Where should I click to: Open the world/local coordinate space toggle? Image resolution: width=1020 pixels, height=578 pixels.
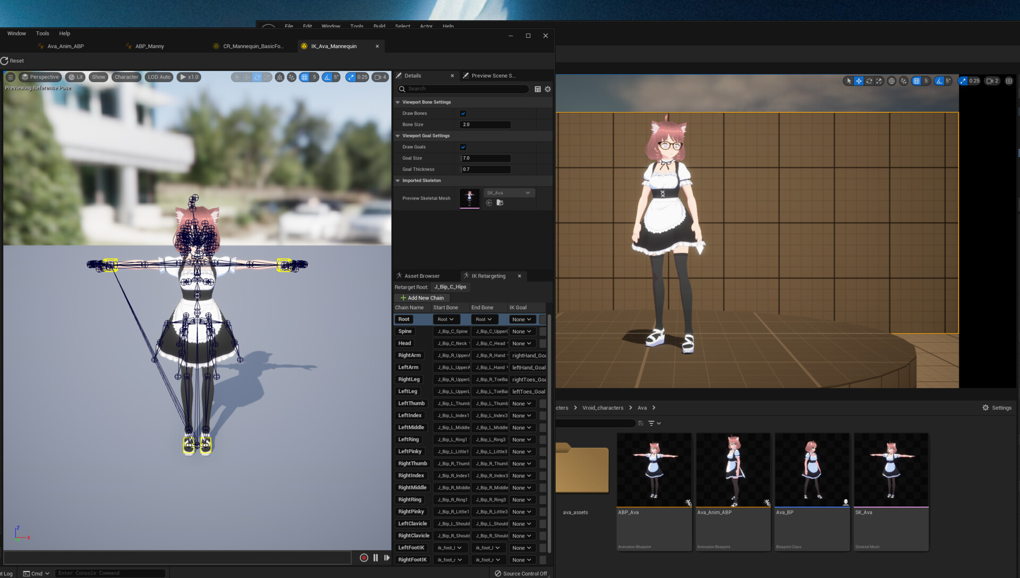(891, 81)
